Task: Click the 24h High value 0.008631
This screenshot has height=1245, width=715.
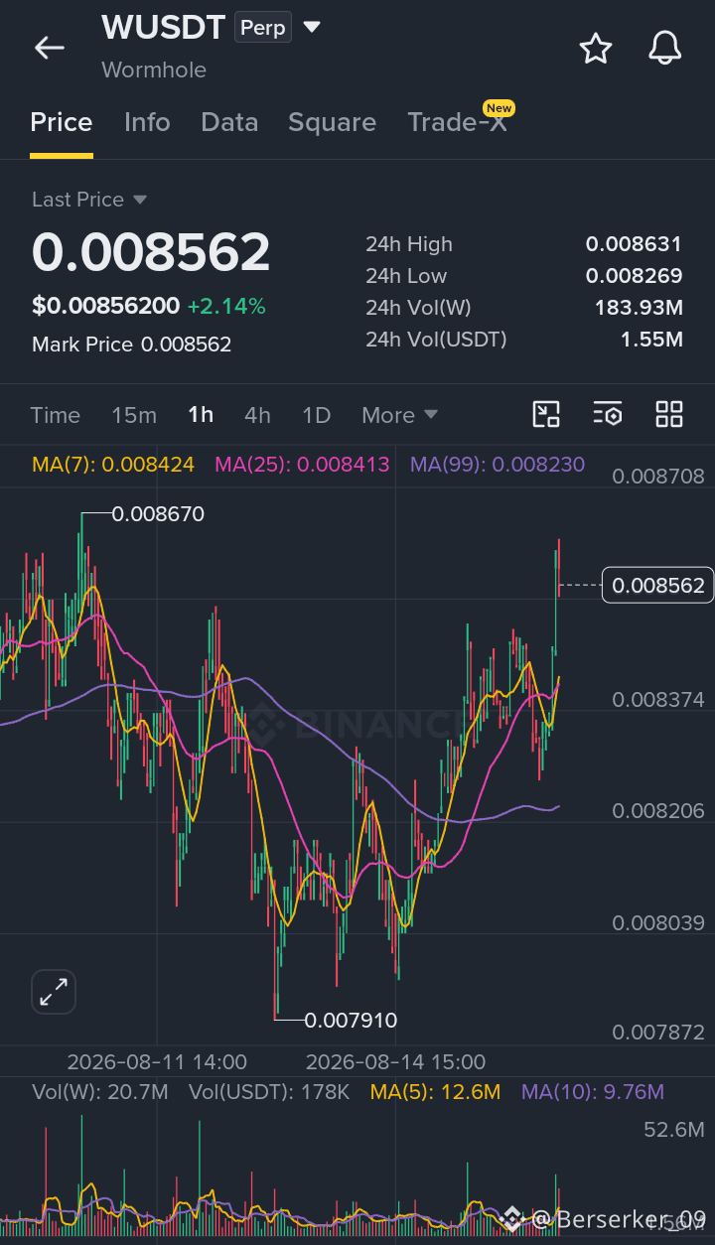Action: (634, 244)
